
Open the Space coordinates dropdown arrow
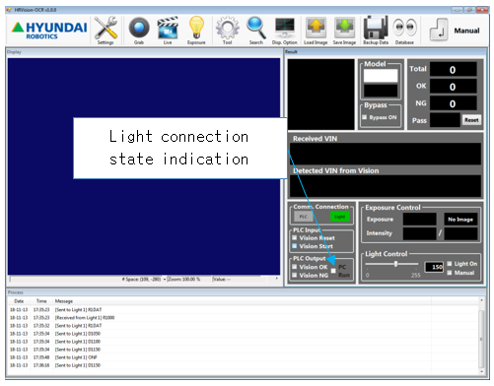coord(165,280)
